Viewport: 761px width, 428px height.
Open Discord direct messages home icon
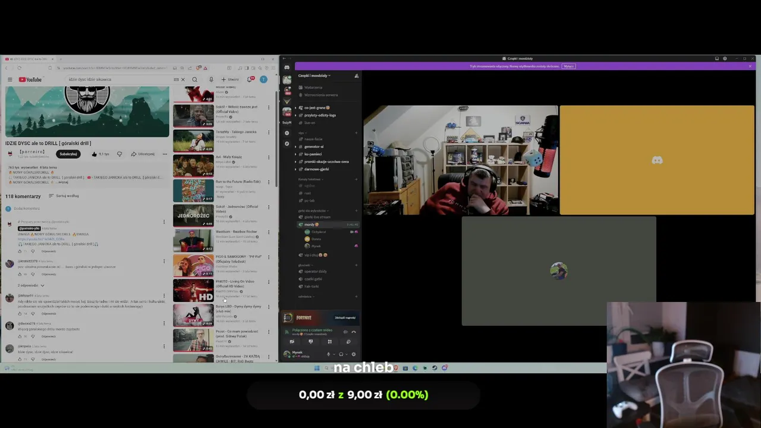pyautogui.click(x=287, y=67)
